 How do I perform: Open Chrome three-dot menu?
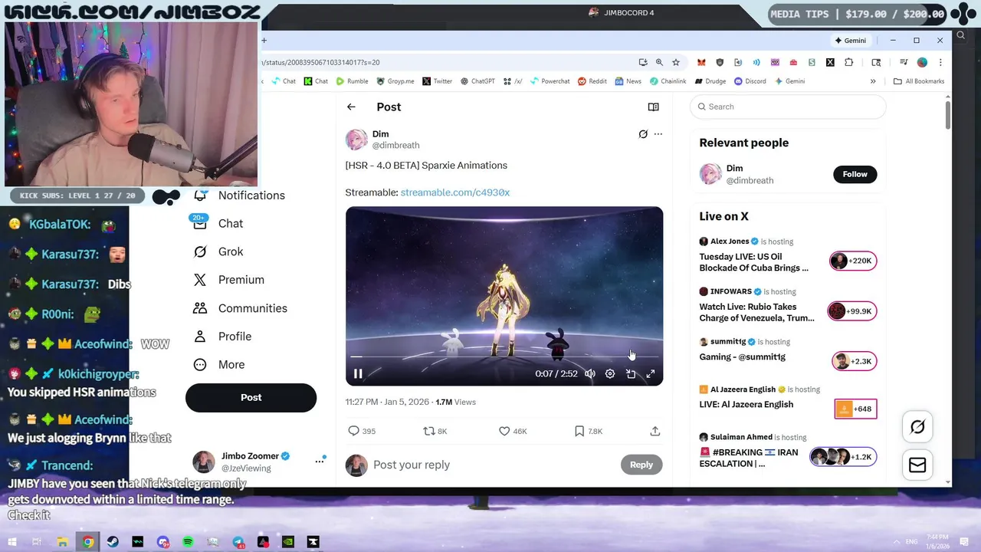(940, 62)
